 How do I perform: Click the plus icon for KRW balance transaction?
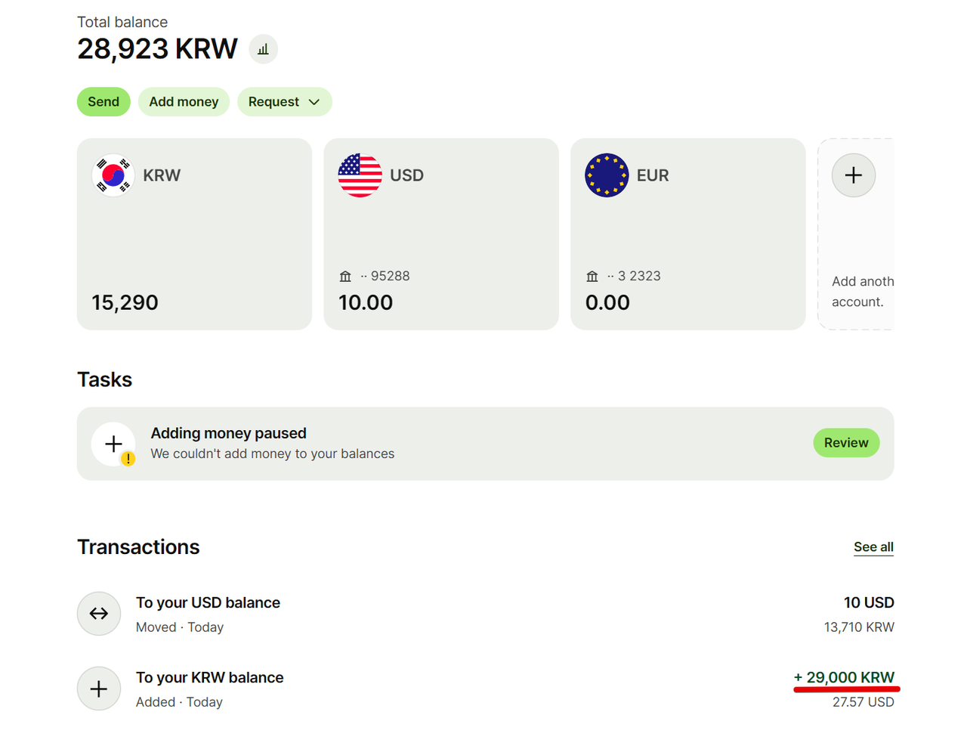99,689
